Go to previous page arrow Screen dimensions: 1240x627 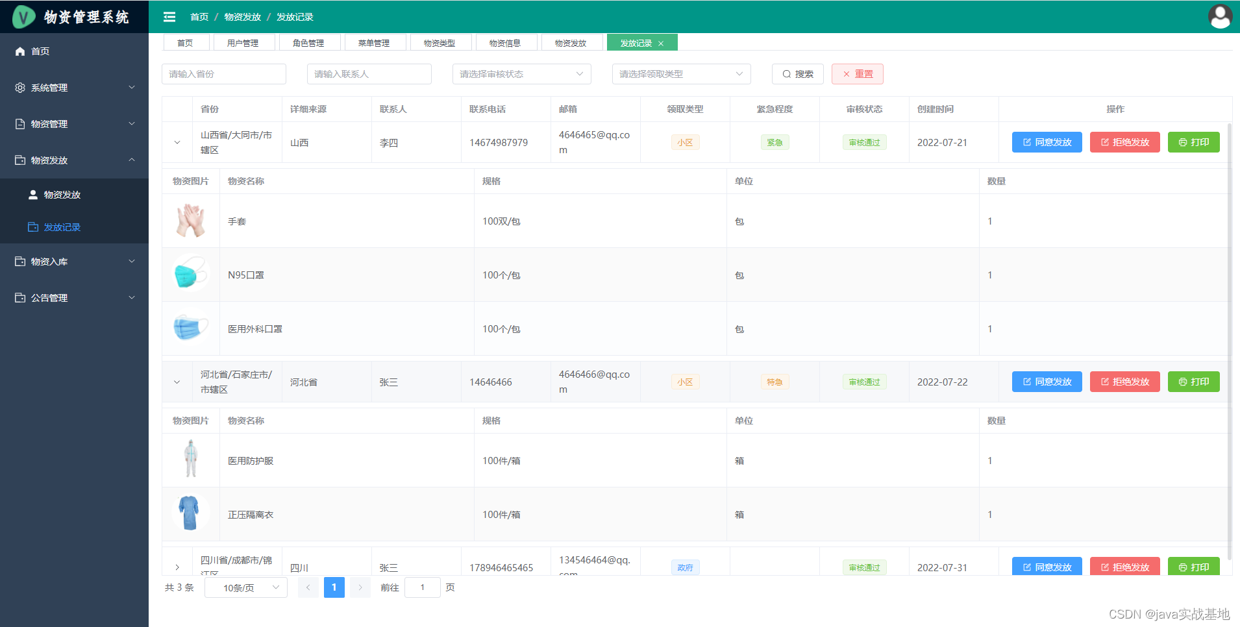coord(308,587)
